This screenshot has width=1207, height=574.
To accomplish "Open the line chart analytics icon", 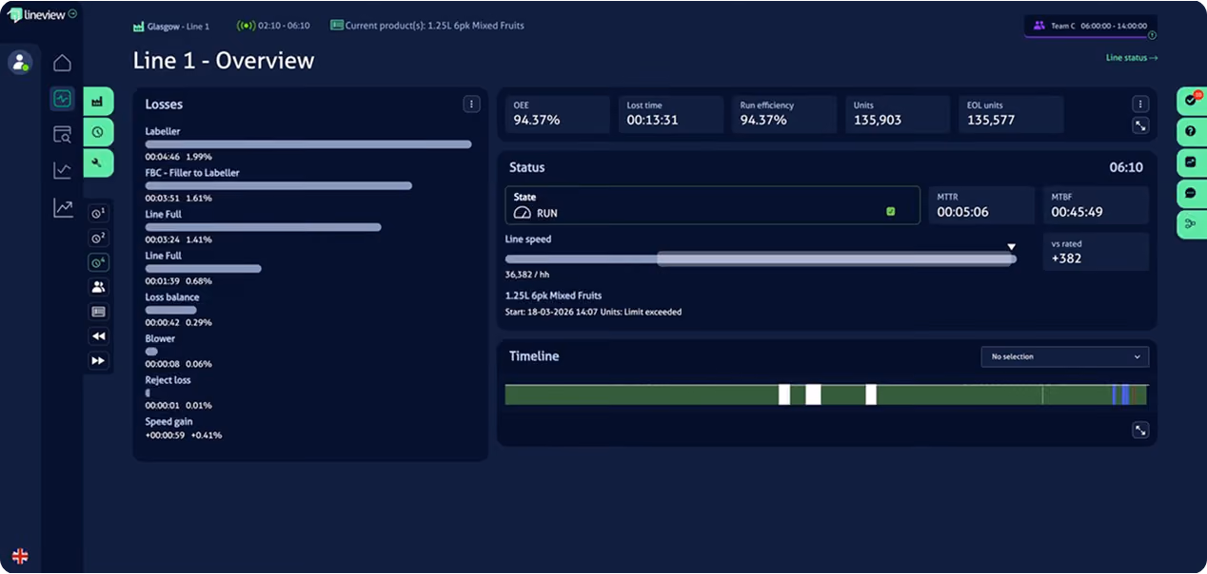I will [62, 170].
